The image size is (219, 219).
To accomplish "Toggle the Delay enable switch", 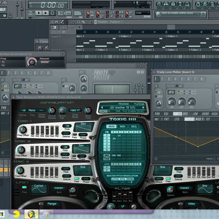I will tap(180, 204).
